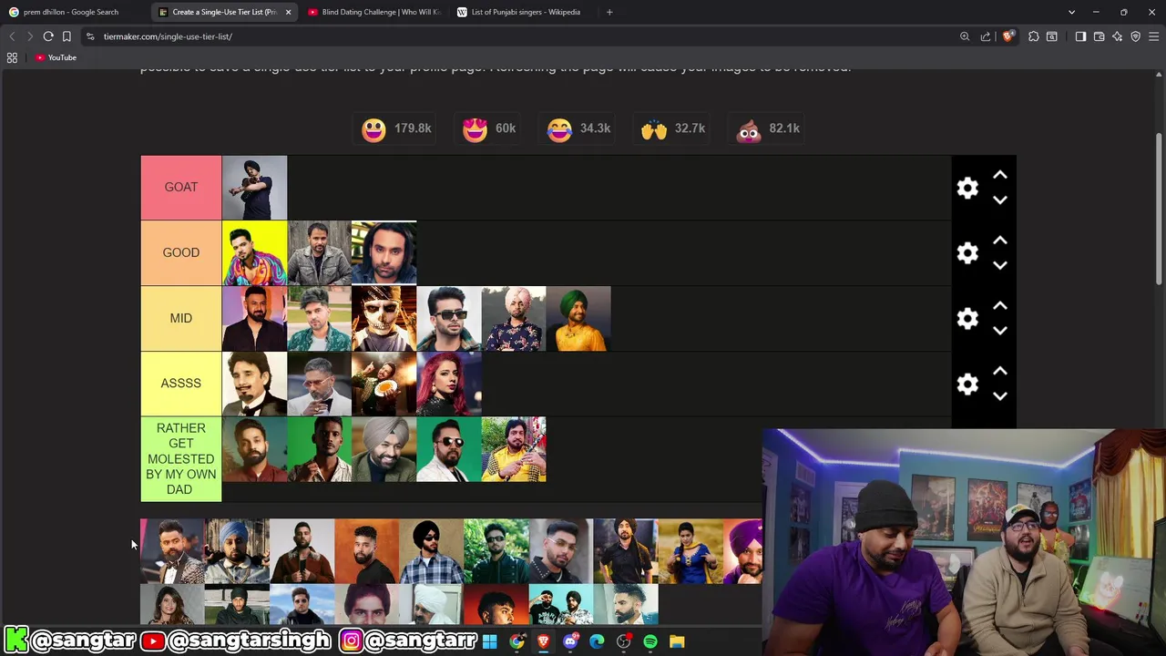Image resolution: width=1166 pixels, height=656 pixels.
Task: Select the red-haired singer in ASSSS tier
Action: (448, 384)
